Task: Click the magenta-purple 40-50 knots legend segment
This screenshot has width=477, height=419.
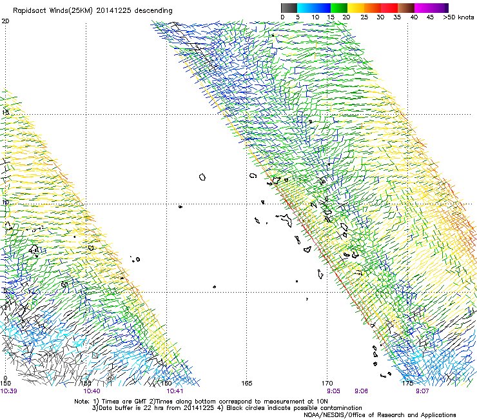Action: [431, 8]
